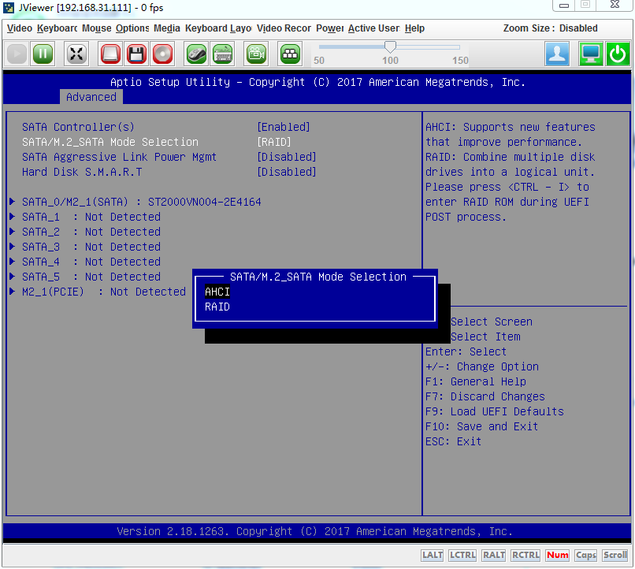
Task: Toggle the Caps lock status button
Action: pyautogui.click(x=585, y=555)
